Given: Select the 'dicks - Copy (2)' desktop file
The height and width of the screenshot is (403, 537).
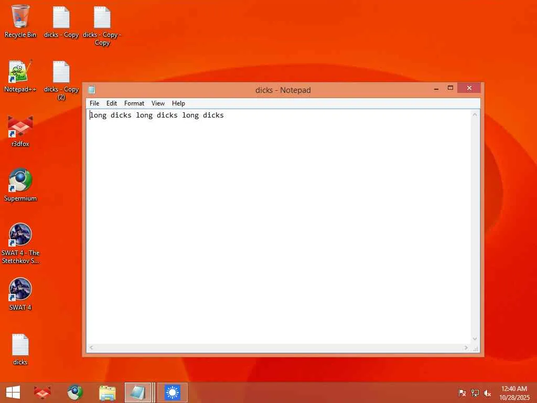Looking at the screenshot, I should click(61, 80).
